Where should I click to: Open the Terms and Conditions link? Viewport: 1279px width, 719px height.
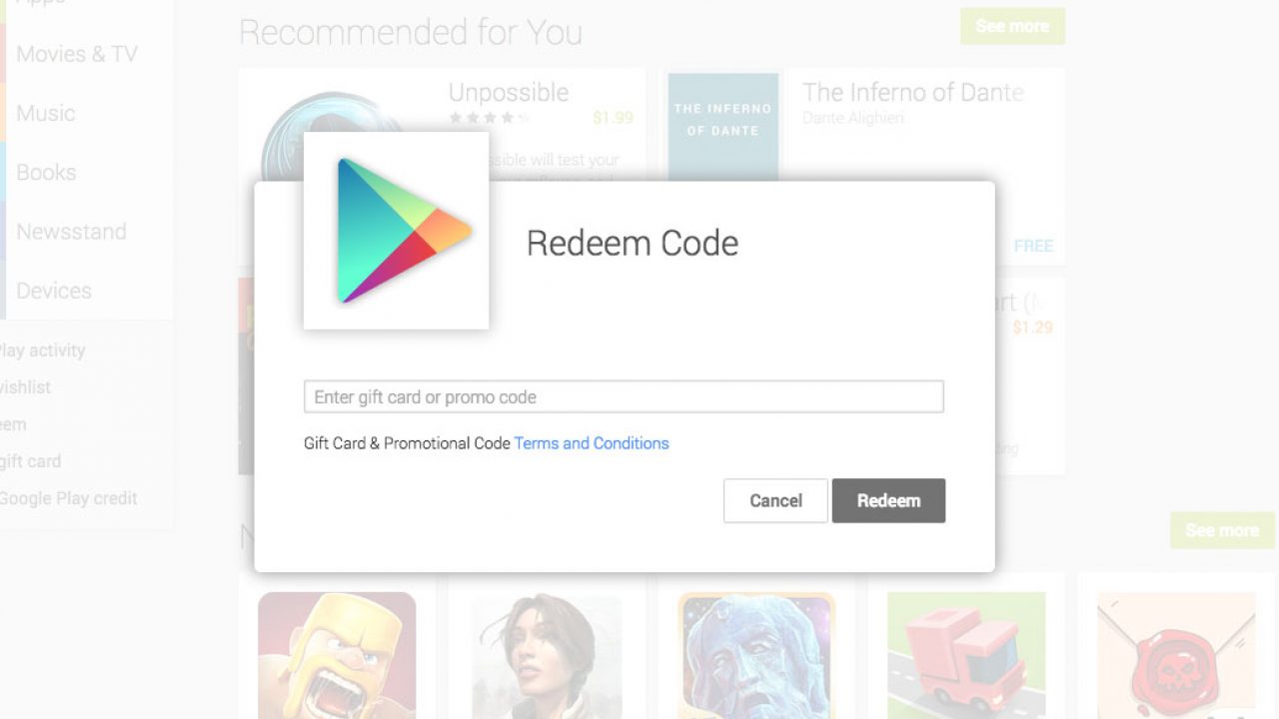point(592,443)
